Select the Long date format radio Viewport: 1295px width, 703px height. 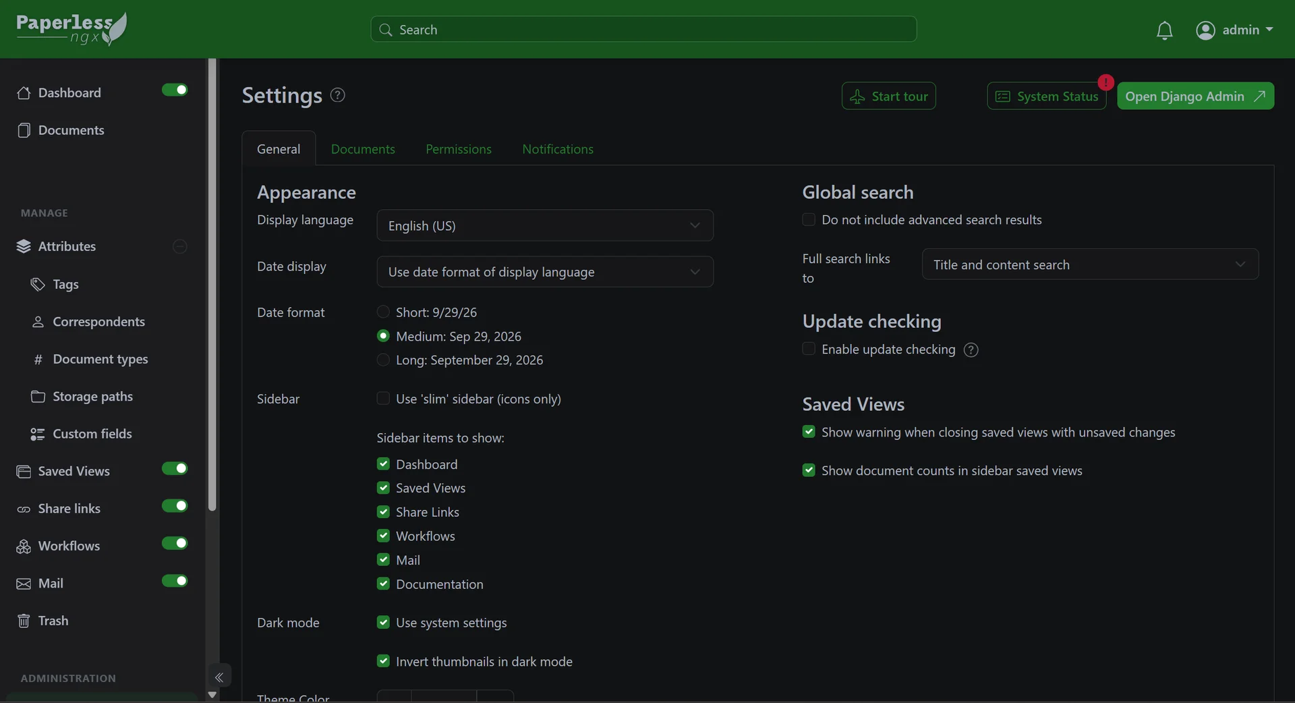(x=383, y=360)
